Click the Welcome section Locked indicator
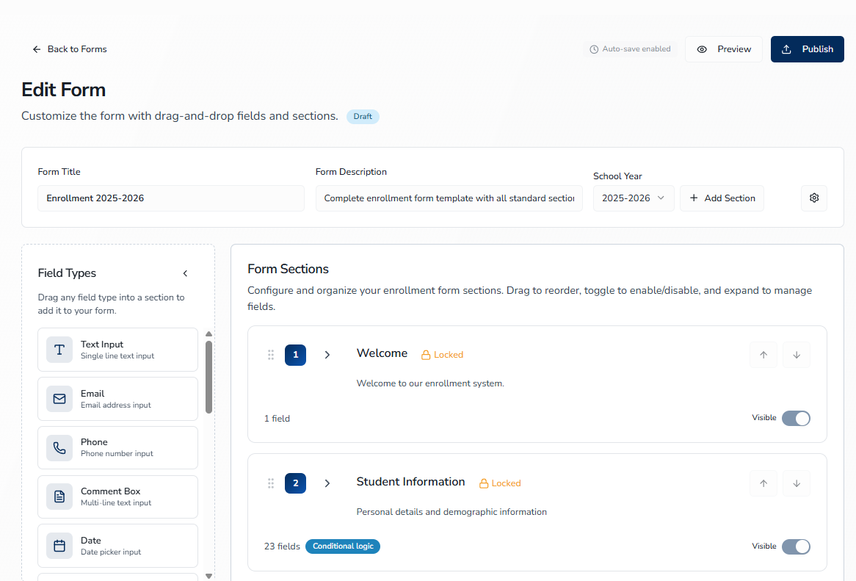This screenshot has height=581, width=856. 442,355
